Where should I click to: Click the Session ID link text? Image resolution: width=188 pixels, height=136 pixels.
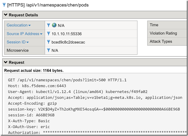16,42
